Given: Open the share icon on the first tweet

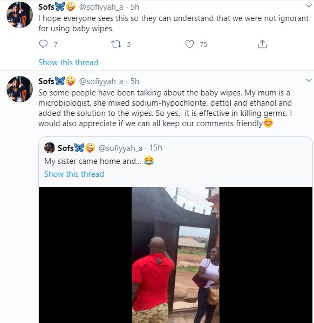Looking at the screenshot, I should tap(262, 44).
